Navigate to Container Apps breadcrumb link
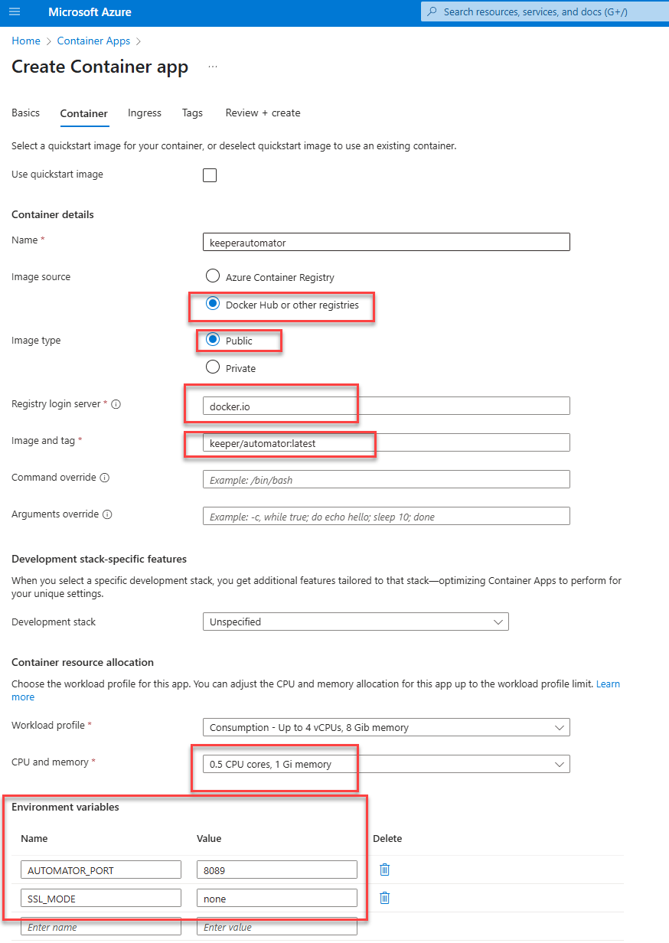Image resolution: width=669 pixels, height=943 pixels. pos(93,41)
